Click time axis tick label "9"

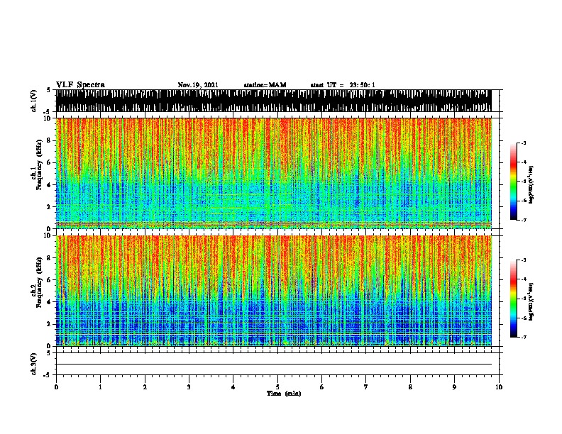coord(454,387)
